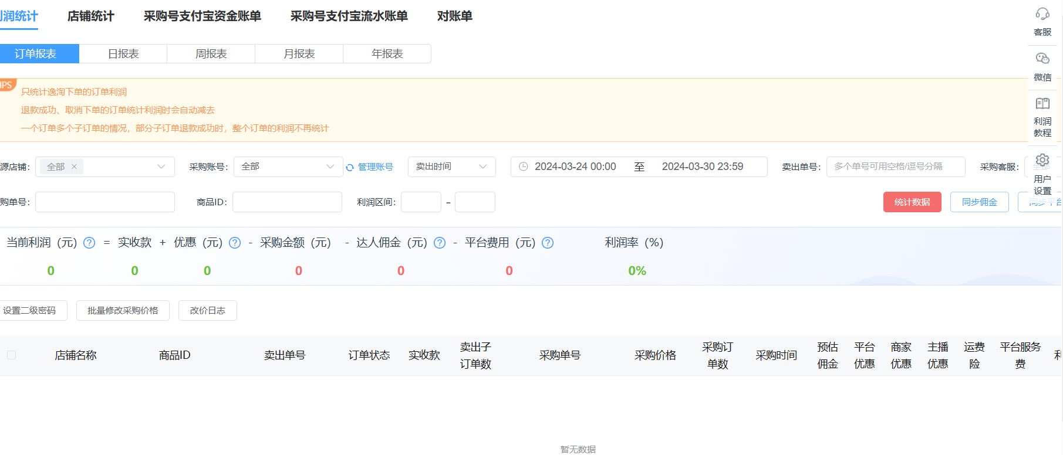Click help icon next to 达人佣金 (元)
This screenshot has width=1063, height=455.
[440, 243]
